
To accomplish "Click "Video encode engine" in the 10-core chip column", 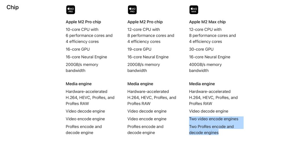I will (85, 119).
